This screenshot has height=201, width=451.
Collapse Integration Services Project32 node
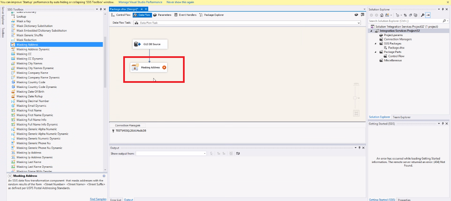[372, 31]
